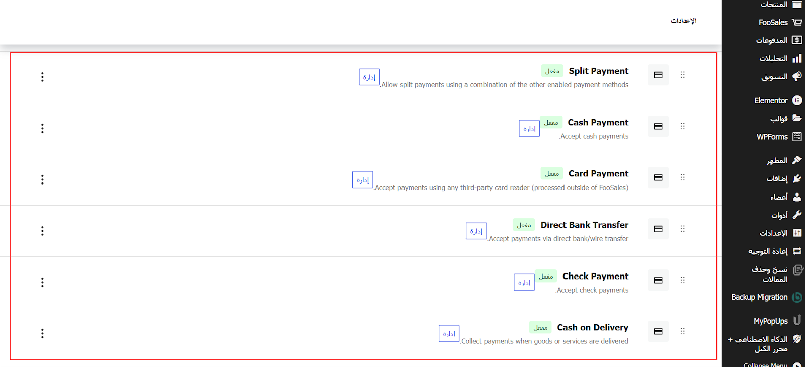The width and height of the screenshot is (805, 367).
Task: Click the أعضاء user icon
Action: pyautogui.click(x=797, y=197)
